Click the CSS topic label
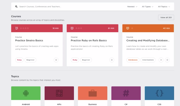The height and width of the screenshot is (106, 180). click(x=159, y=104)
